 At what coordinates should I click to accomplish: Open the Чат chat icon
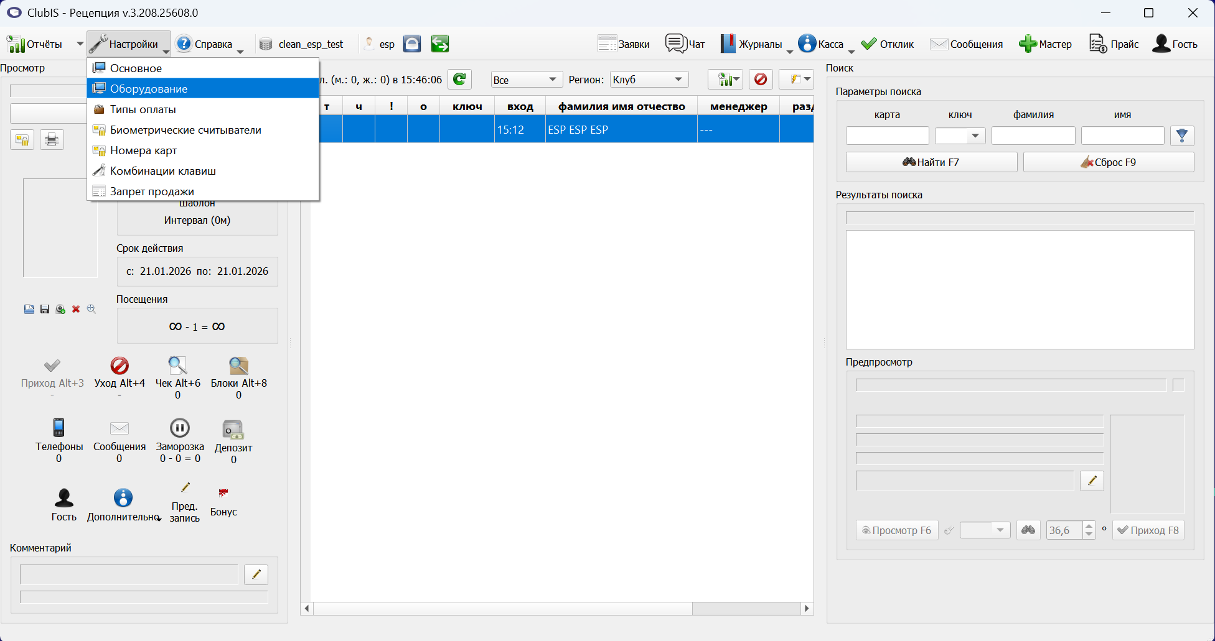coord(675,44)
